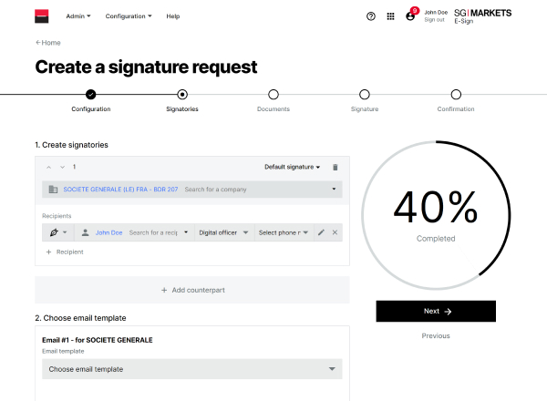Remove the John Doe recipient row

coord(335,232)
